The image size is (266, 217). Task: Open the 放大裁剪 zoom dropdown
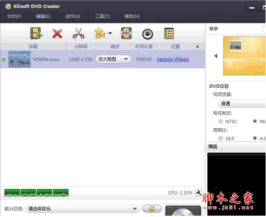click(x=113, y=59)
